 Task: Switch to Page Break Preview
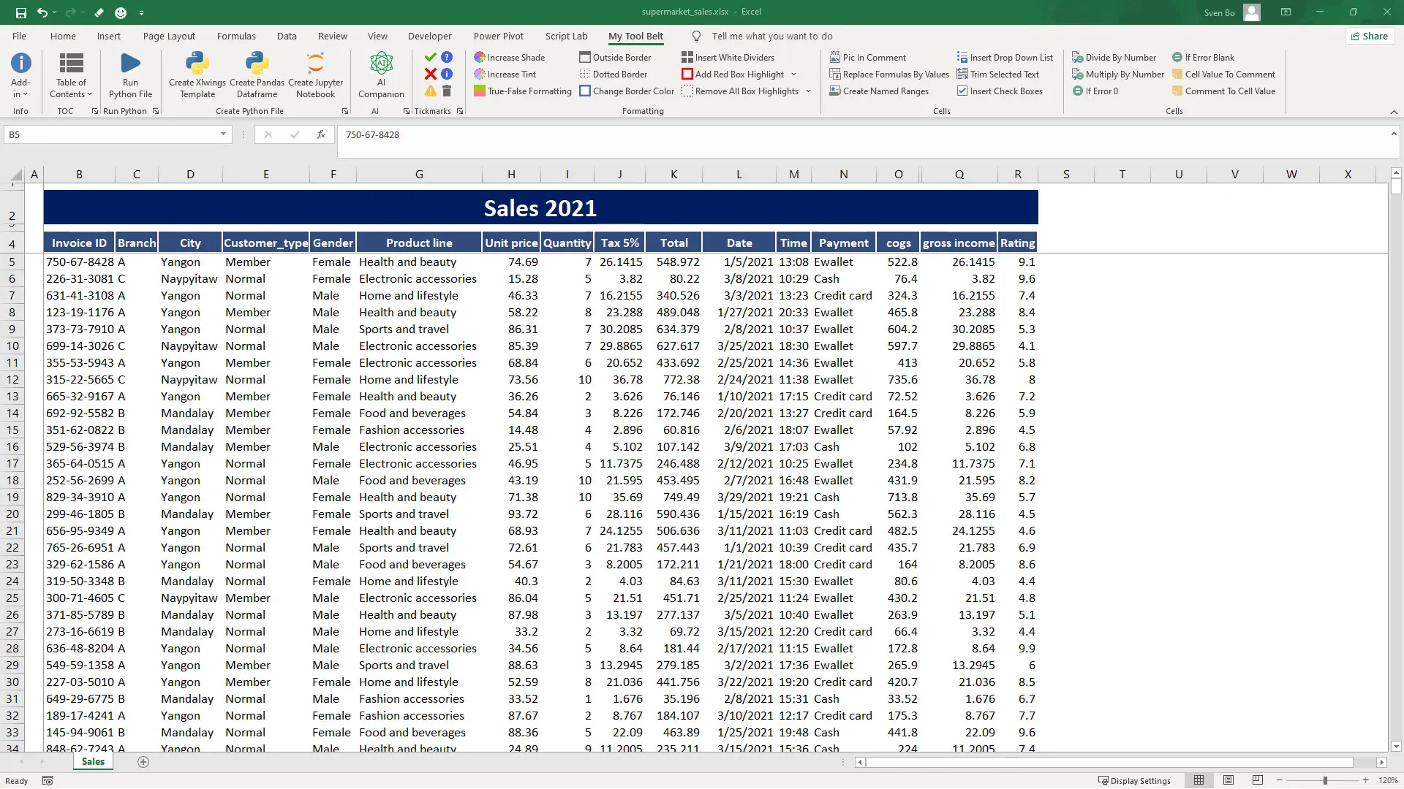pyautogui.click(x=1256, y=780)
